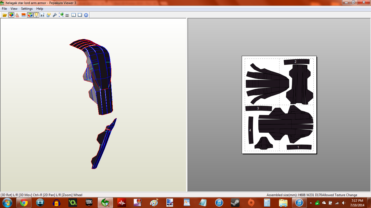
Task: Click the 3D Rot controls hint text
Action: click(42, 195)
